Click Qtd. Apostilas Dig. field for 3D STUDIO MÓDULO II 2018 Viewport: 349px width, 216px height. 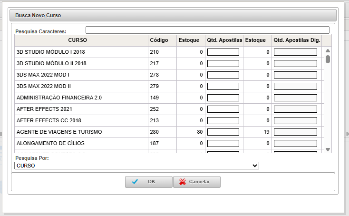pyautogui.click(x=295, y=63)
